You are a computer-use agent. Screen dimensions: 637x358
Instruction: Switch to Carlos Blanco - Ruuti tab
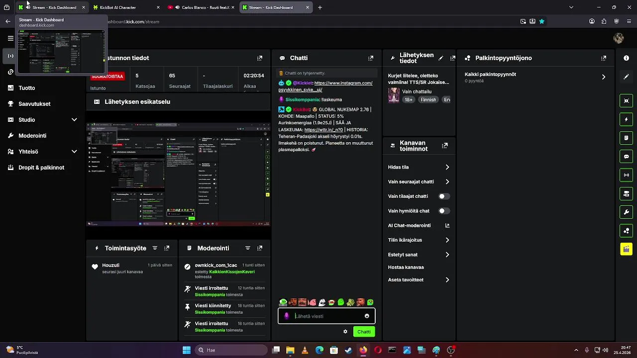click(201, 7)
